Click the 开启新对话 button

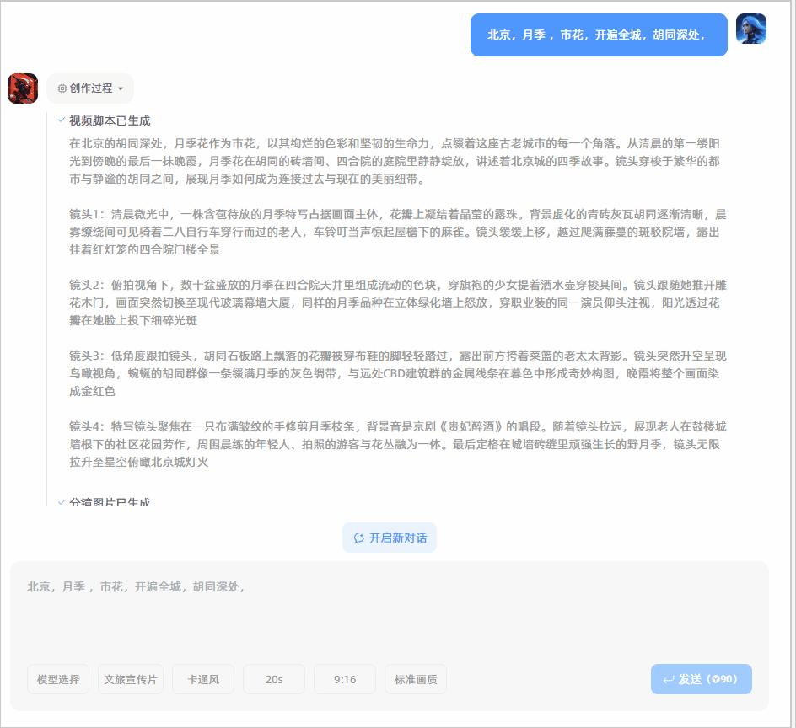click(390, 538)
